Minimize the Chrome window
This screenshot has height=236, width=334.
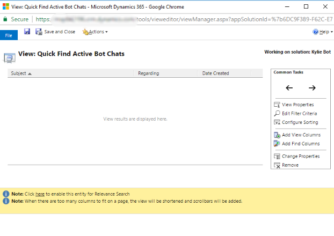pyautogui.click(x=287, y=6)
